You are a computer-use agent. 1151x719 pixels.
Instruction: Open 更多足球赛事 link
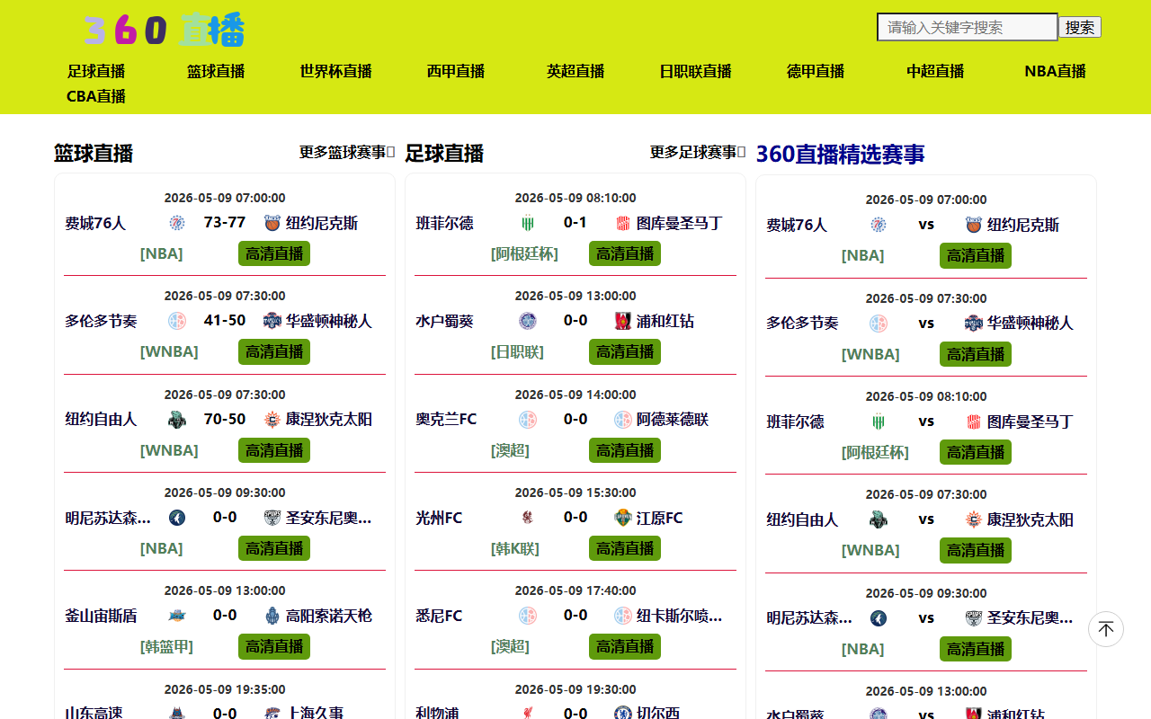698,152
